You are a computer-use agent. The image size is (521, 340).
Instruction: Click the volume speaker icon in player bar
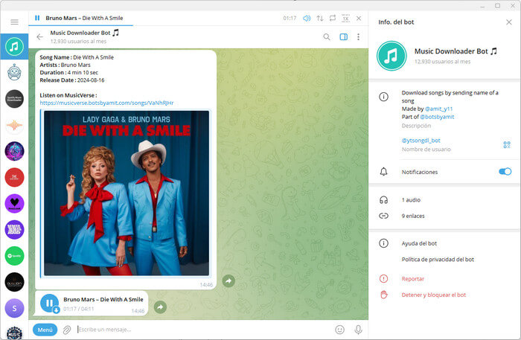click(x=307, y=19)
